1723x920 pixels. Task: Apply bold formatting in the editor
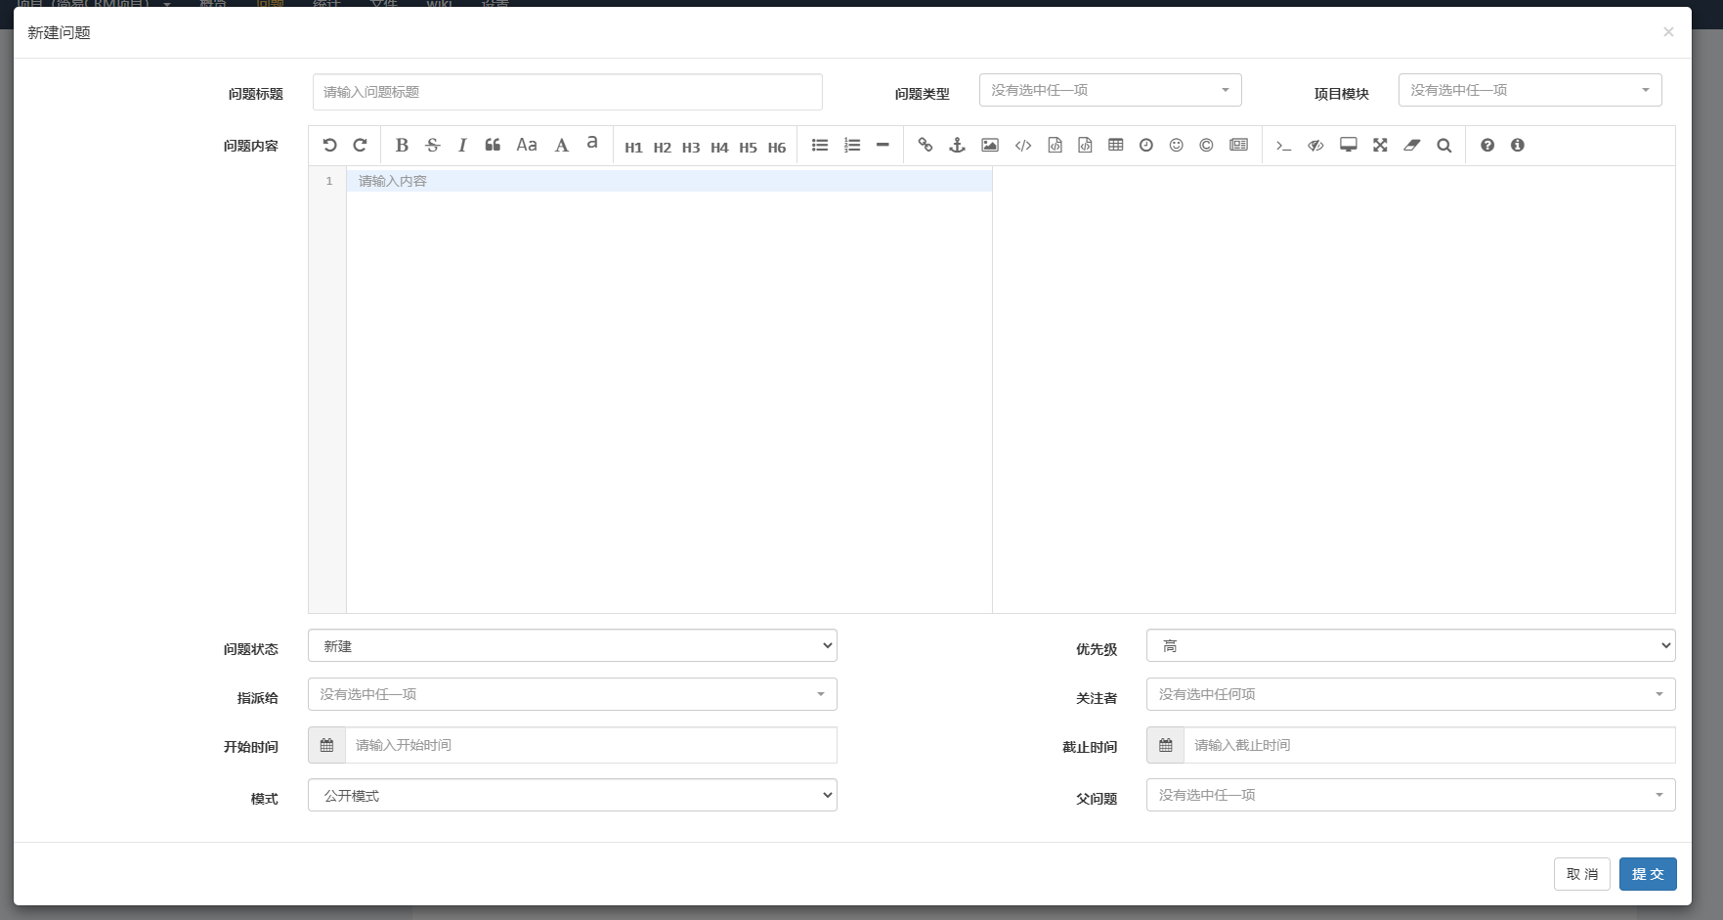[x=402, y=145]
